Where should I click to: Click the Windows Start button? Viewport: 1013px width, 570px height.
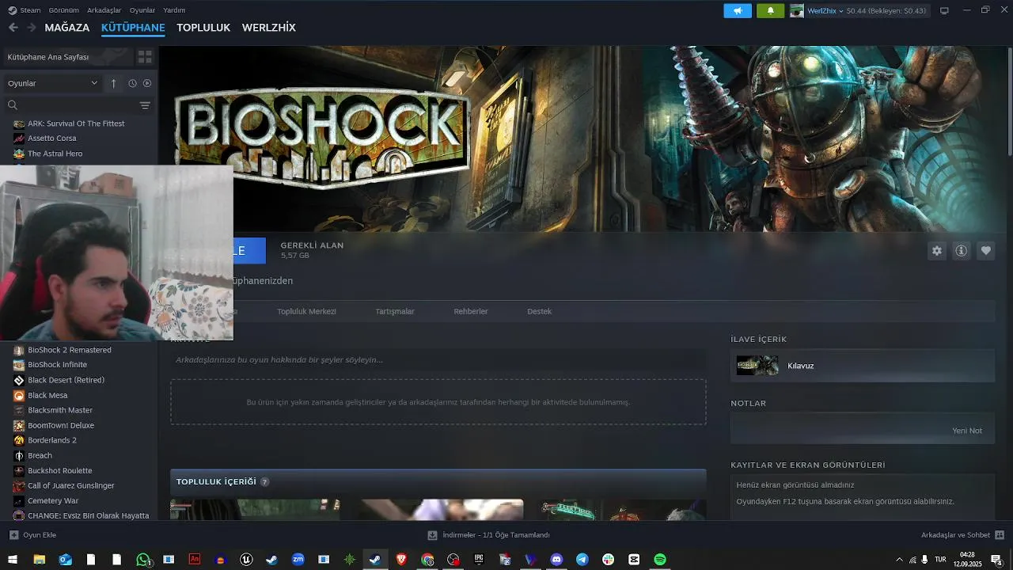tap(13, 560)
